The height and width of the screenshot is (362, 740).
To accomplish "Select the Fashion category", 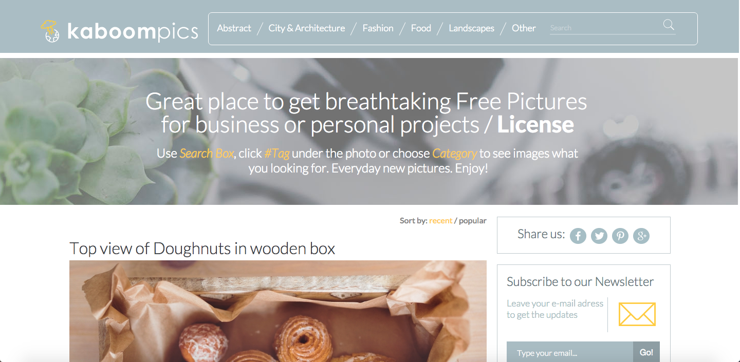I will (x=378, y=28).
